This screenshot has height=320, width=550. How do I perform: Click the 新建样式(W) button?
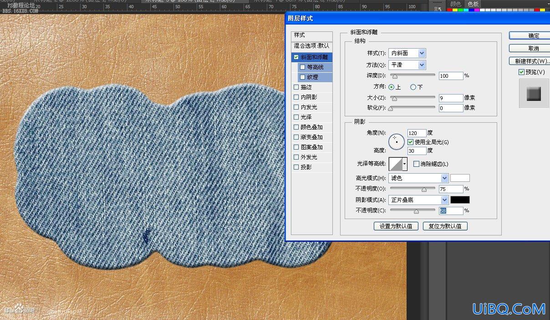tap(530, 61)
